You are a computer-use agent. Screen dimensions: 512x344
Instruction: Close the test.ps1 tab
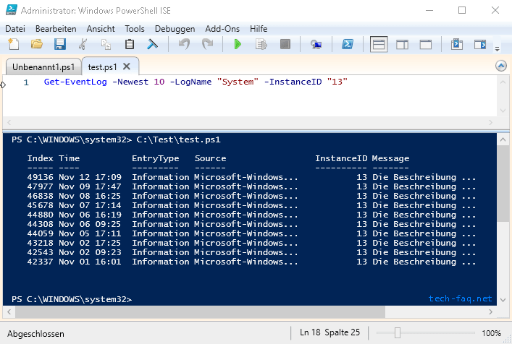[125, 66]
